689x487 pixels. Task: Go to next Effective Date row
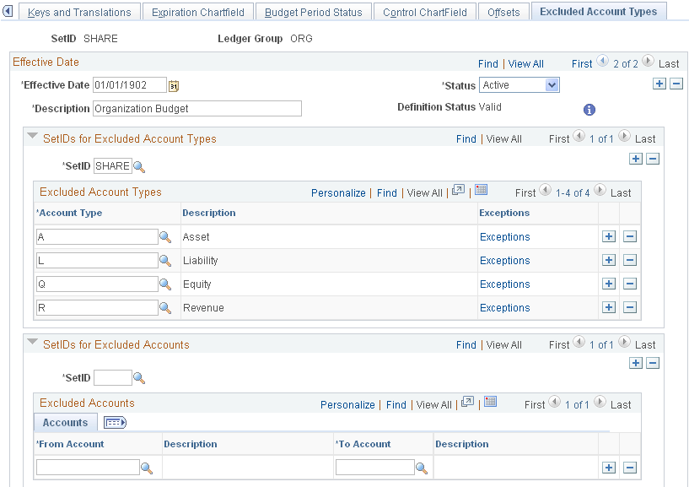coord(649,61)
